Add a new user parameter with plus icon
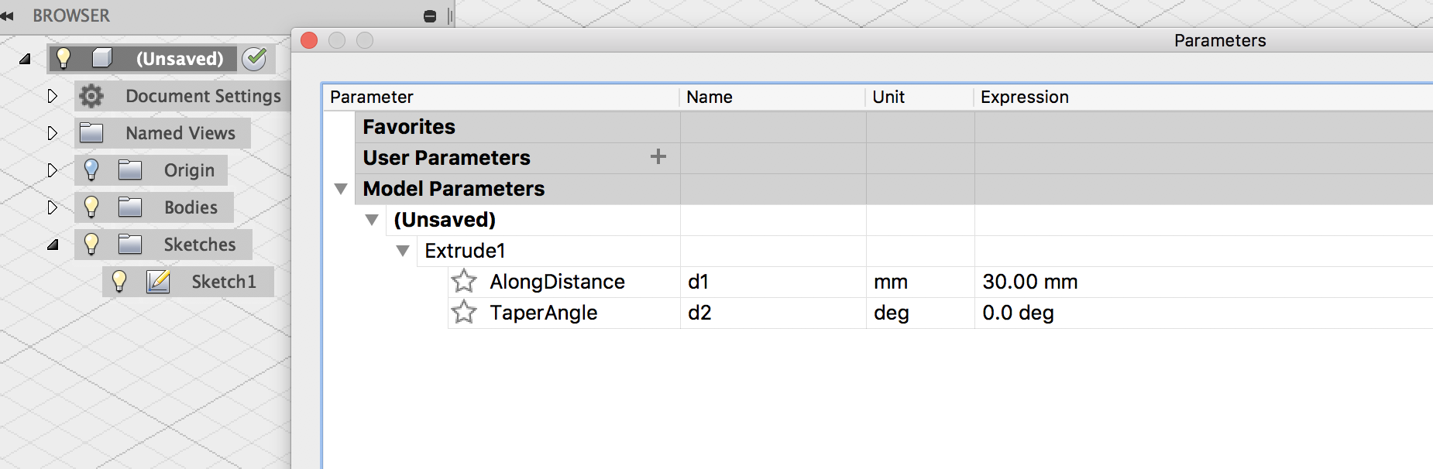 point(658,157)
